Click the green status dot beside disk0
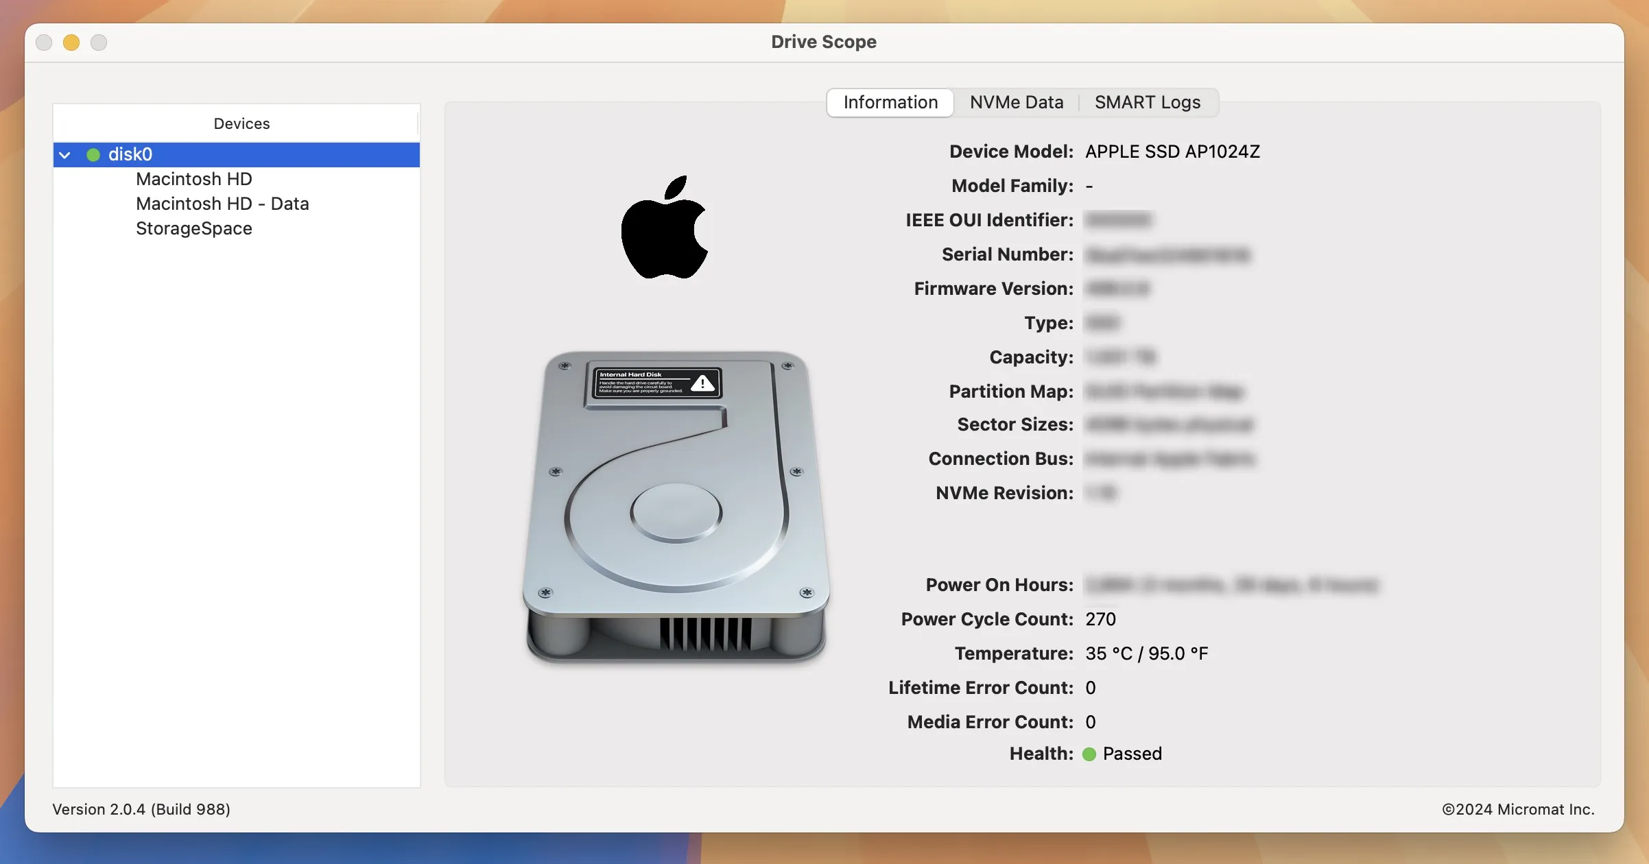 93,155
